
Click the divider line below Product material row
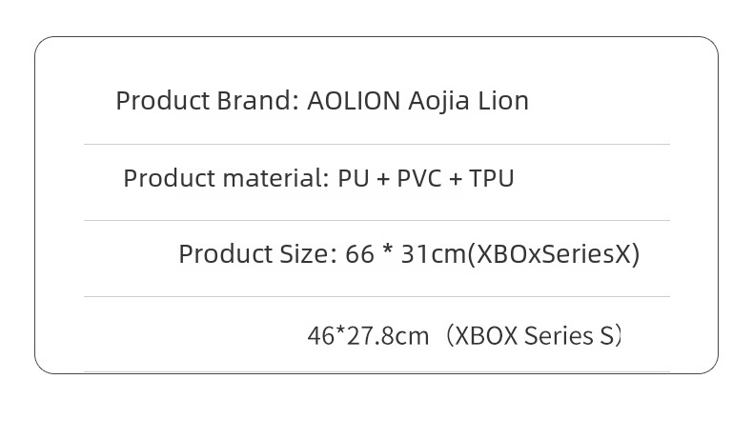pos(377,220)
